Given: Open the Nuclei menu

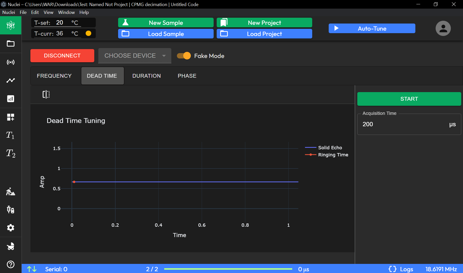Looking at the screenshot, I should point(9,12).
